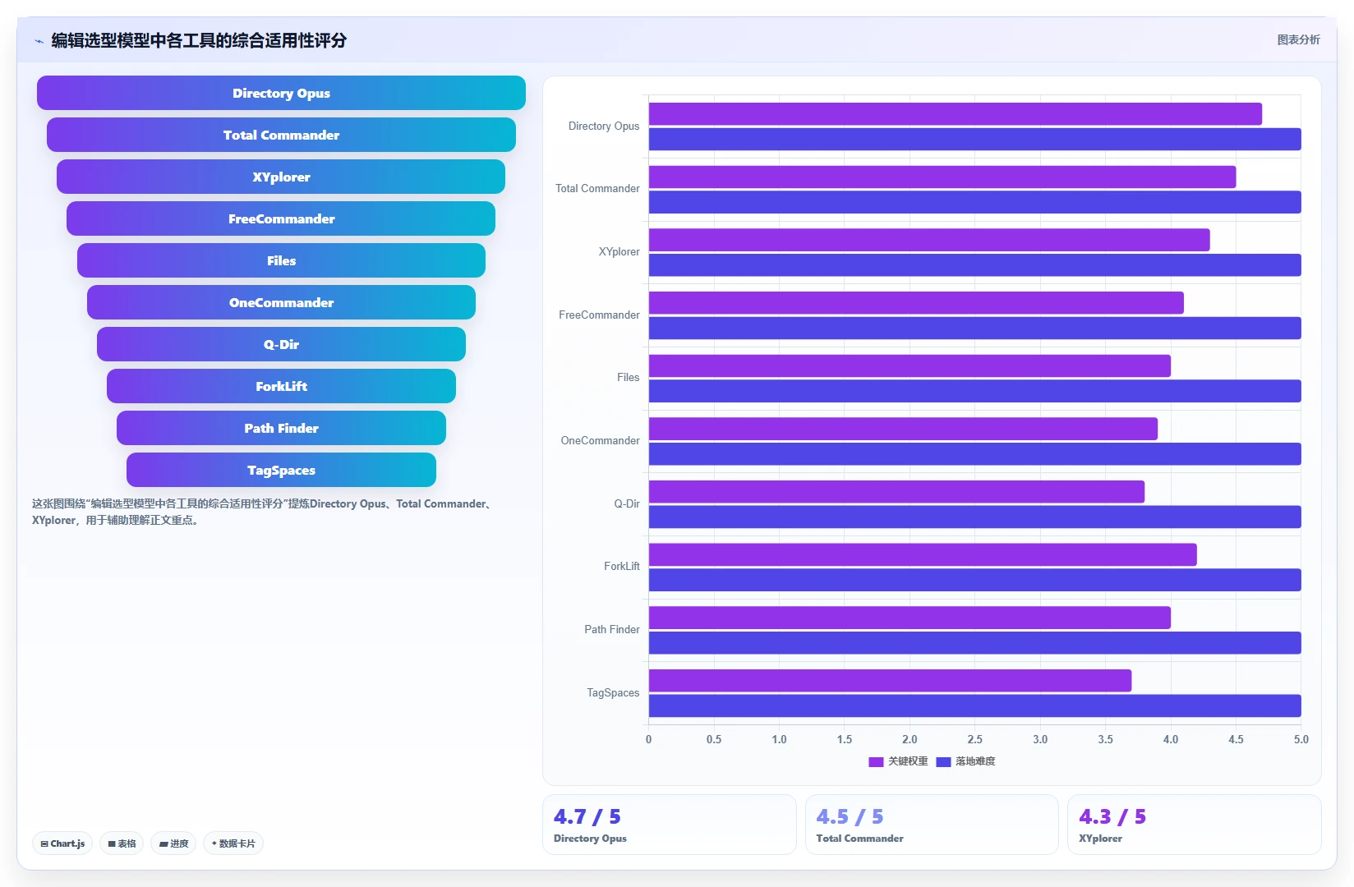The image size is (1354, 887).
Task: Click the 图表分析 label in header
Action: click(x=1298, y=39)
